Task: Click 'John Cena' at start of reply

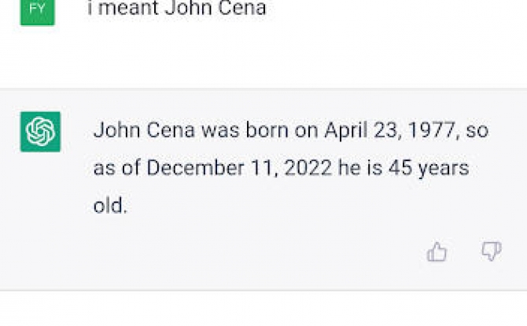Action: [144, 130]
